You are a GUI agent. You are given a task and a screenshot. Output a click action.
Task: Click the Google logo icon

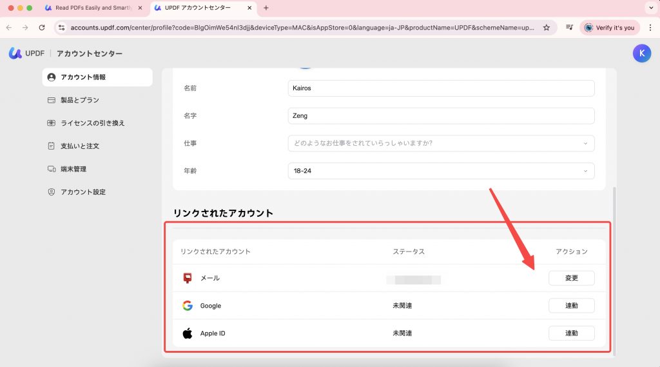pyautogui.click(x=188, y=306)
